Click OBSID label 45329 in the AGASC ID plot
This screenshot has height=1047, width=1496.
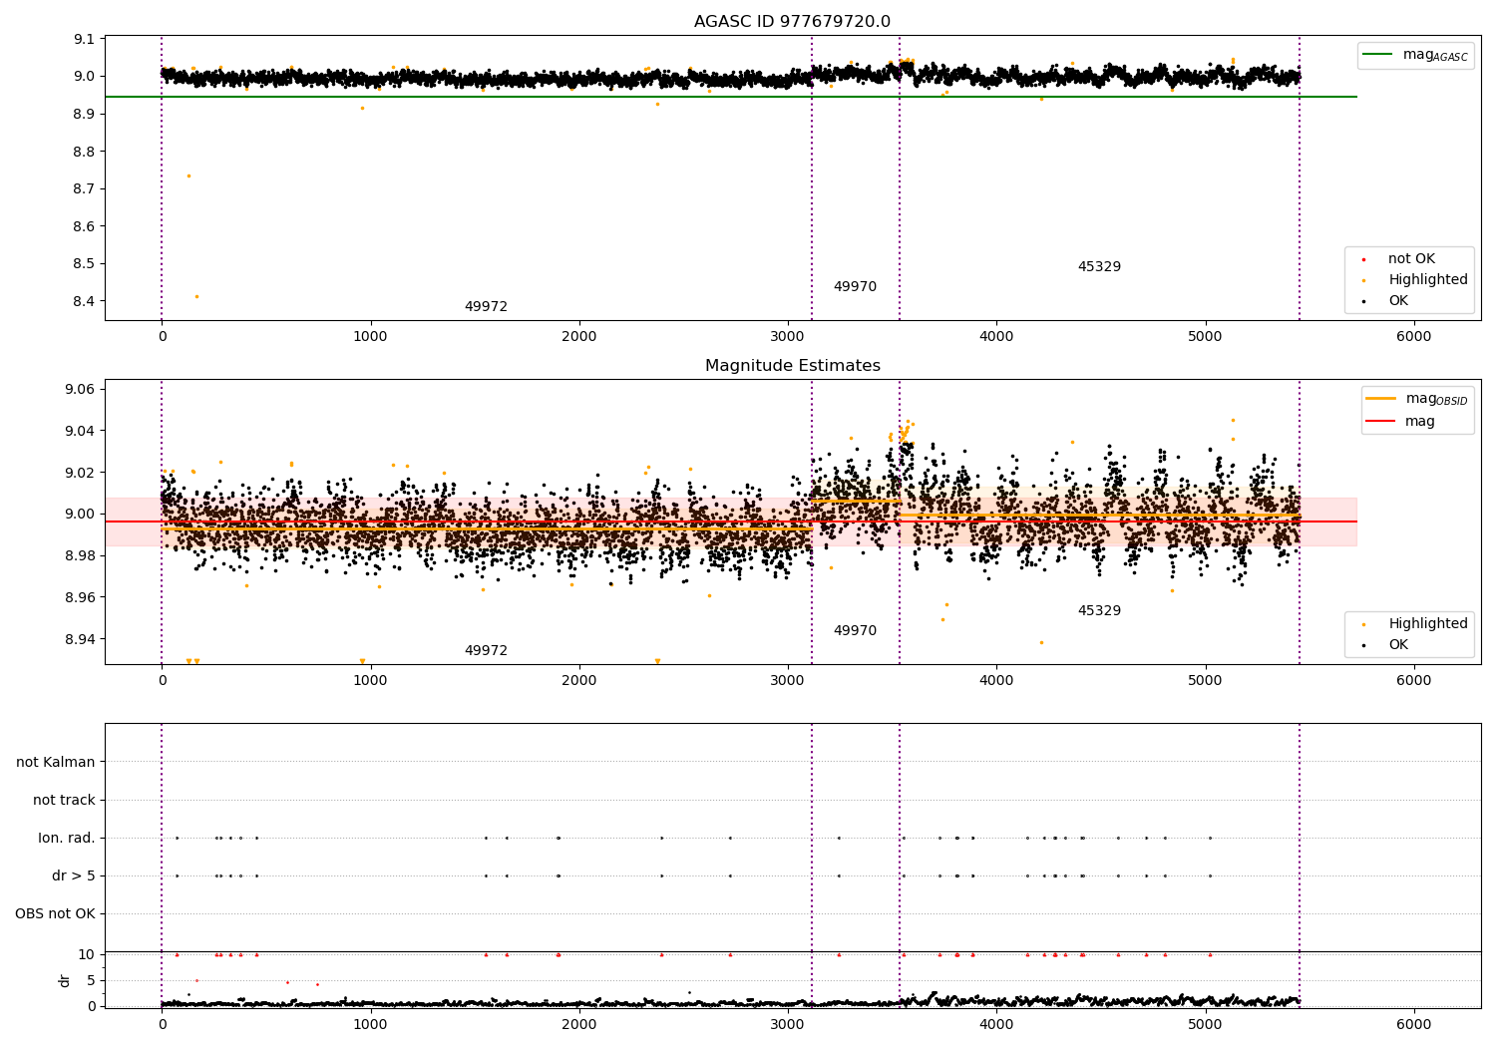point(1099,267)
